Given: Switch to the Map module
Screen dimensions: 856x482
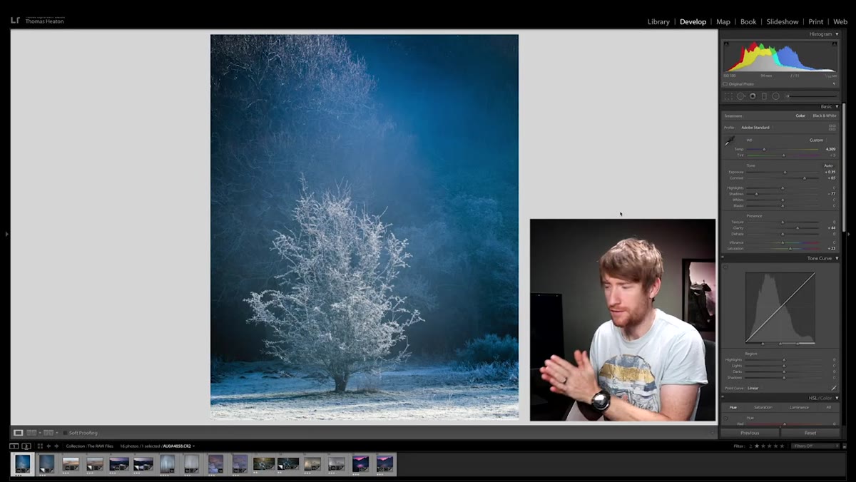Looking at the screenshot, I should click(723, 21).
